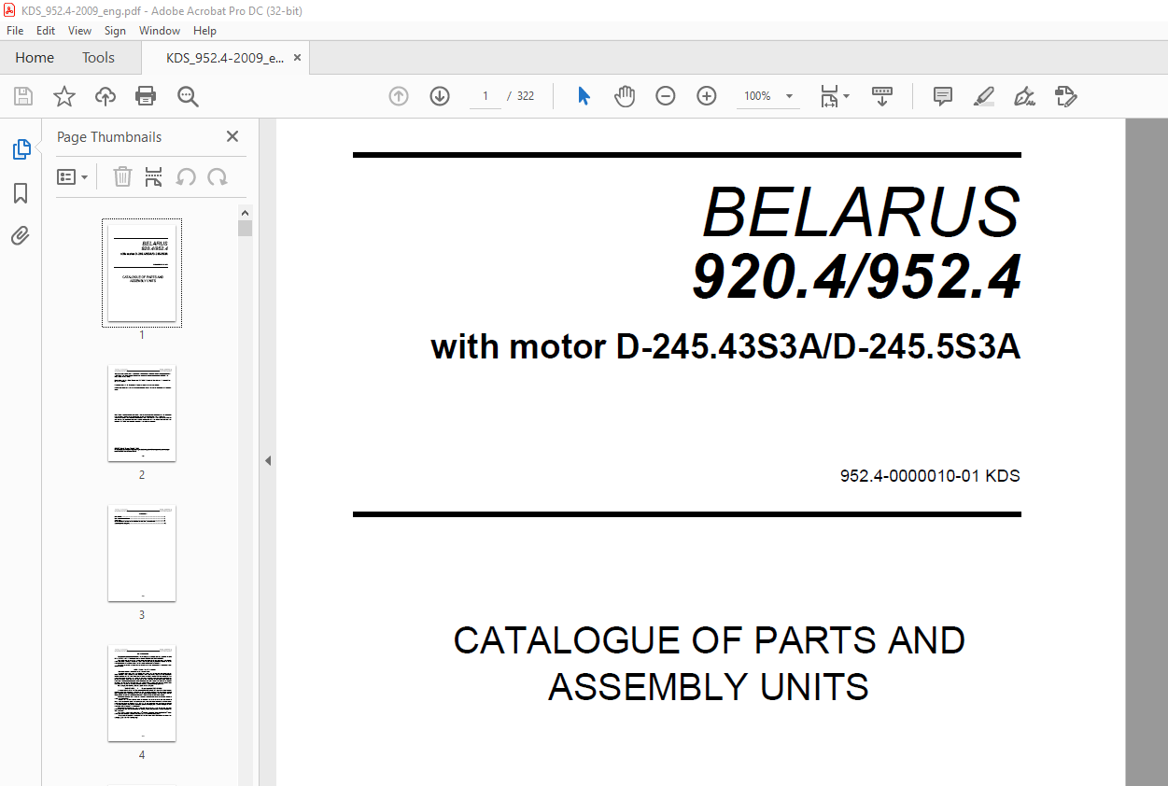
Task: Open the Find text magnifier icon
Action: (x=188, y=96)
